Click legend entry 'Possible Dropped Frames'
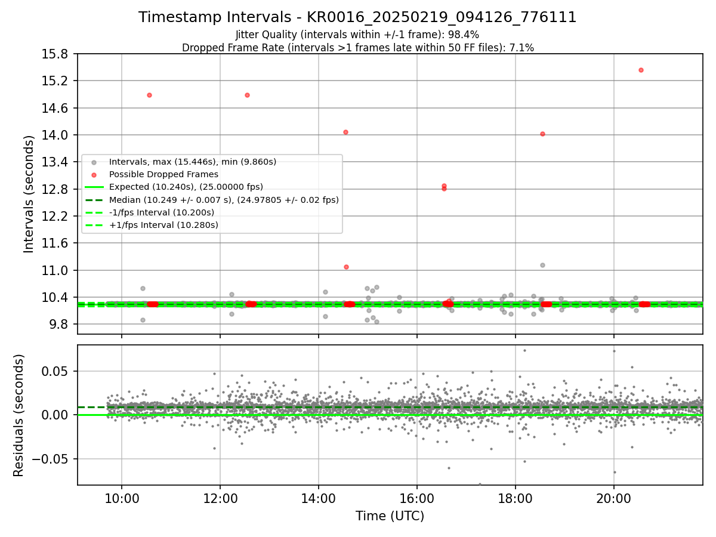 [x=163, y=174]
